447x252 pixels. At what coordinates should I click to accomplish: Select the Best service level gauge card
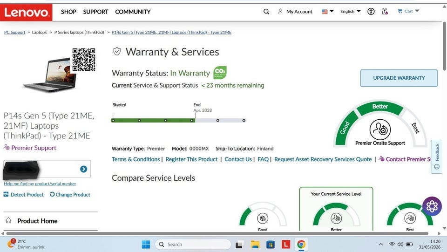coord(410,217)
